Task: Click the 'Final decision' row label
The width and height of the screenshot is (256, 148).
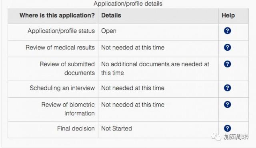Action: coord(76,128)
